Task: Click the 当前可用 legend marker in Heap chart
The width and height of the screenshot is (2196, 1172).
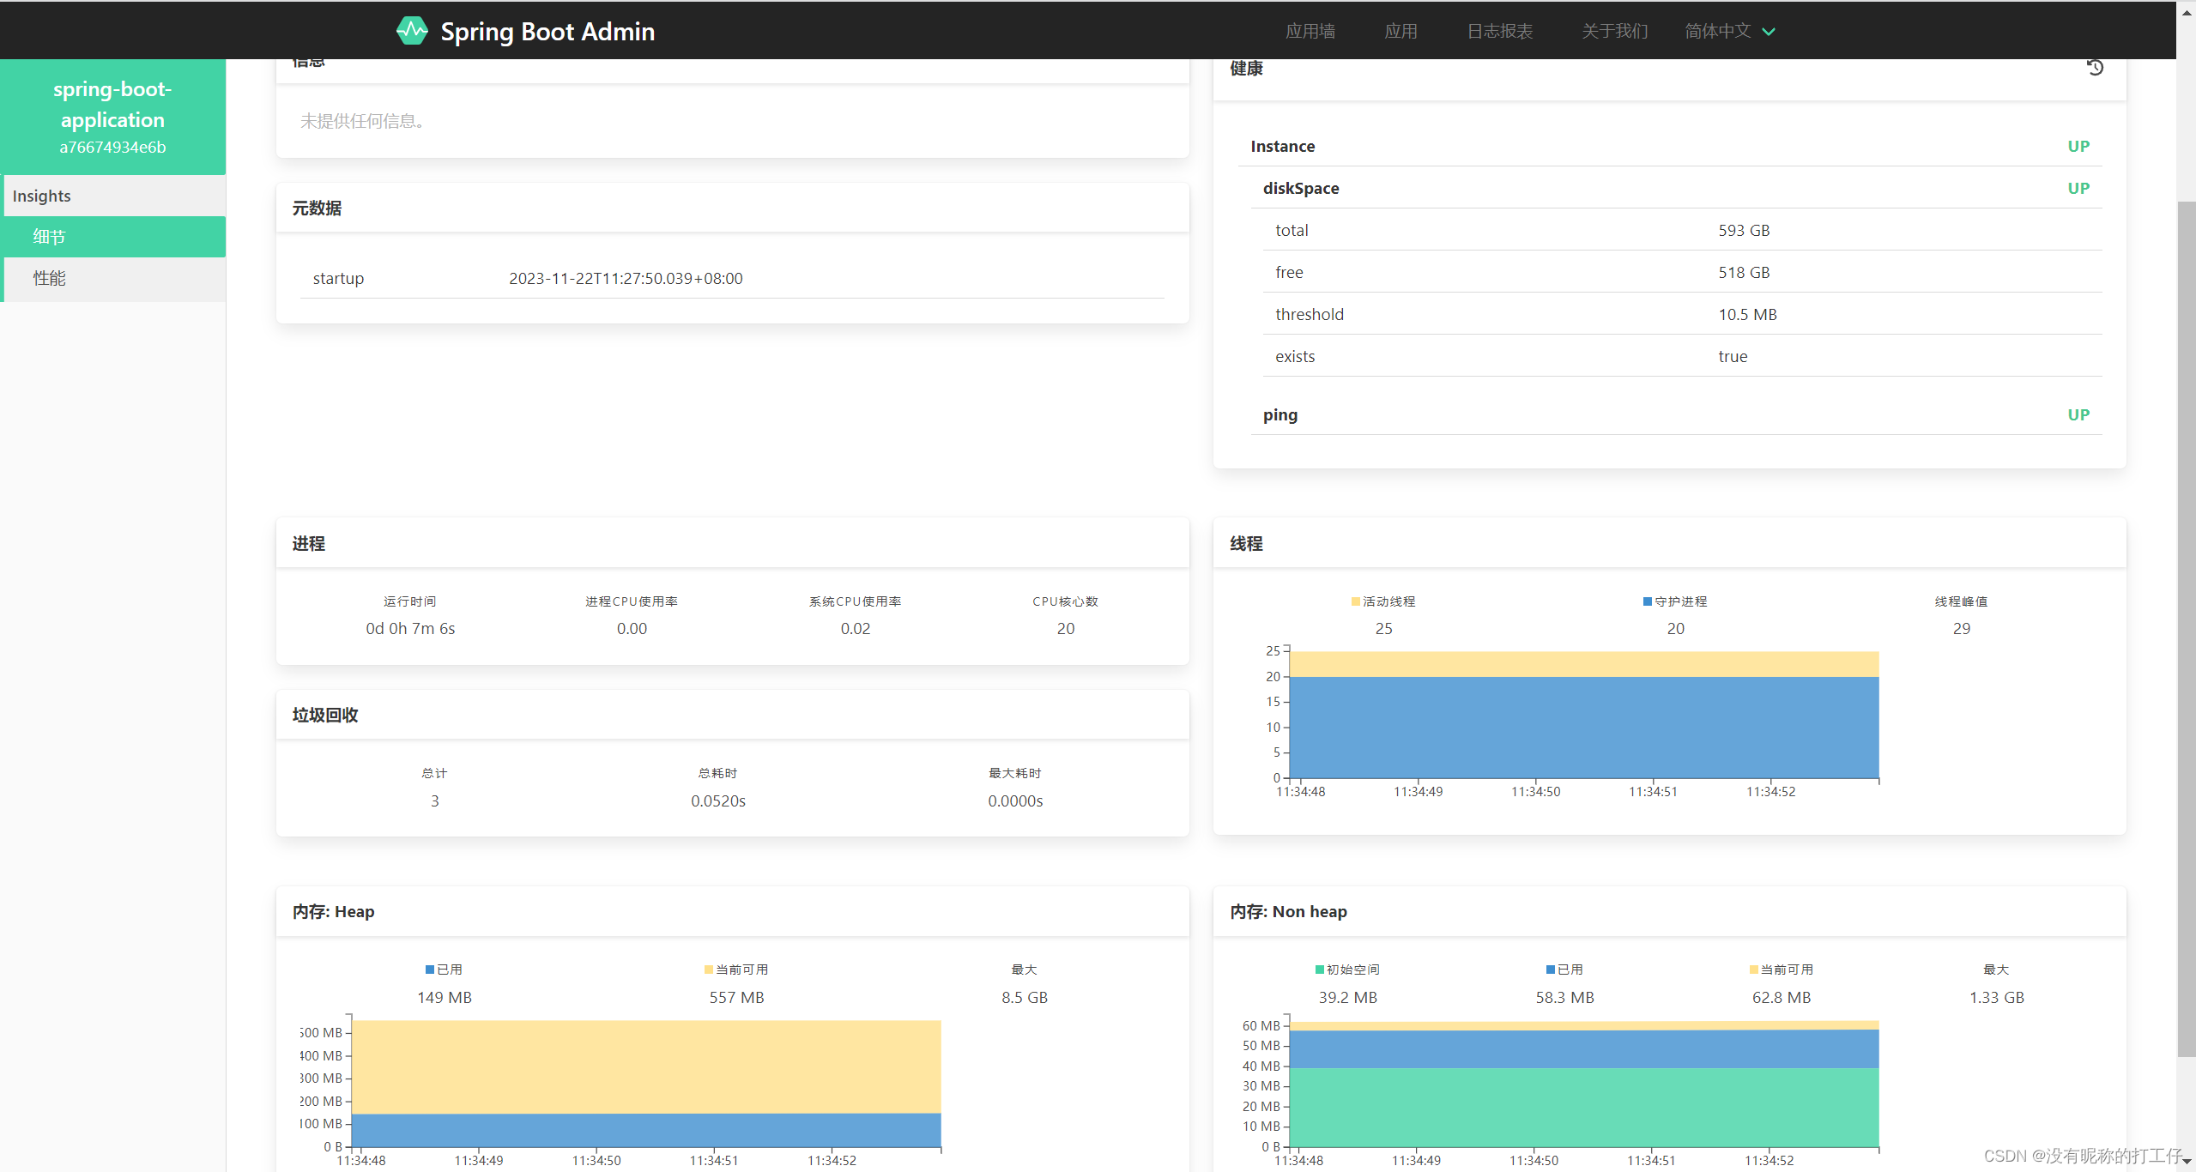Action: click(707, 969)
